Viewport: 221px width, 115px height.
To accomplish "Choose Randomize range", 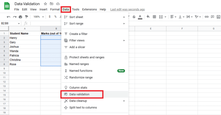I will [95, 77].
